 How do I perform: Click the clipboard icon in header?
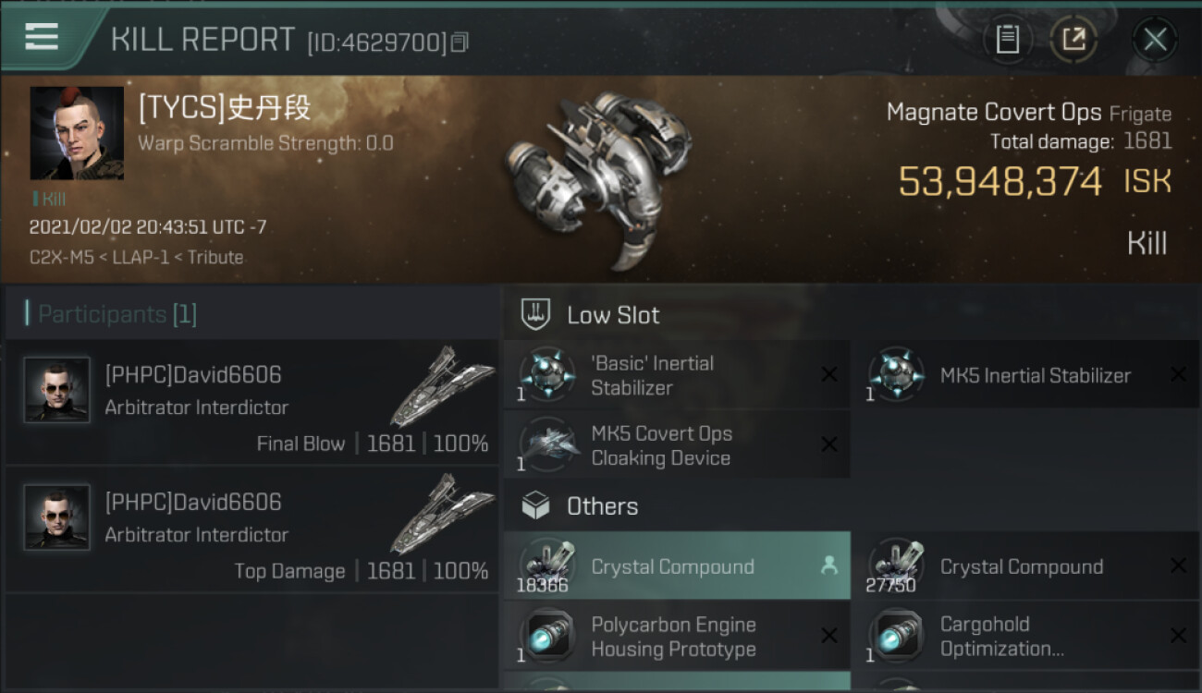pyautogui.click(x=1007, y=40)
